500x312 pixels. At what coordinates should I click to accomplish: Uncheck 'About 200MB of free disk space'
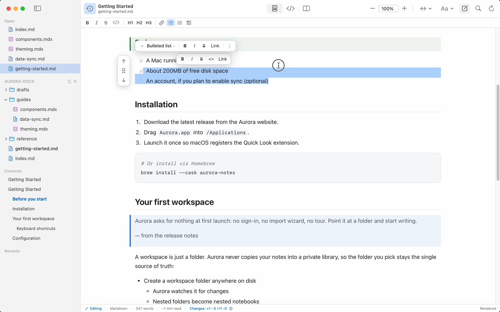pos(141,71)
